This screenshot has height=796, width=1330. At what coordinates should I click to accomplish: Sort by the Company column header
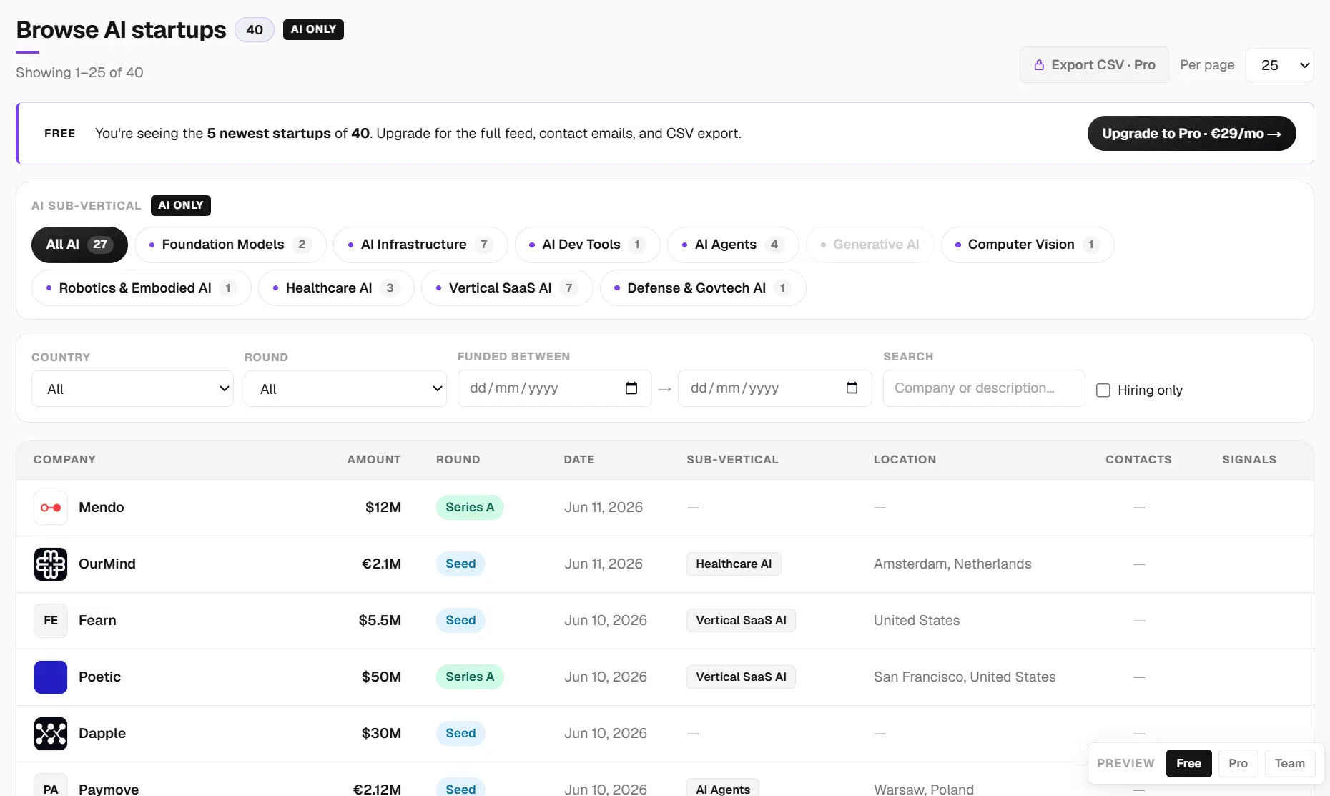coord(64,460)
